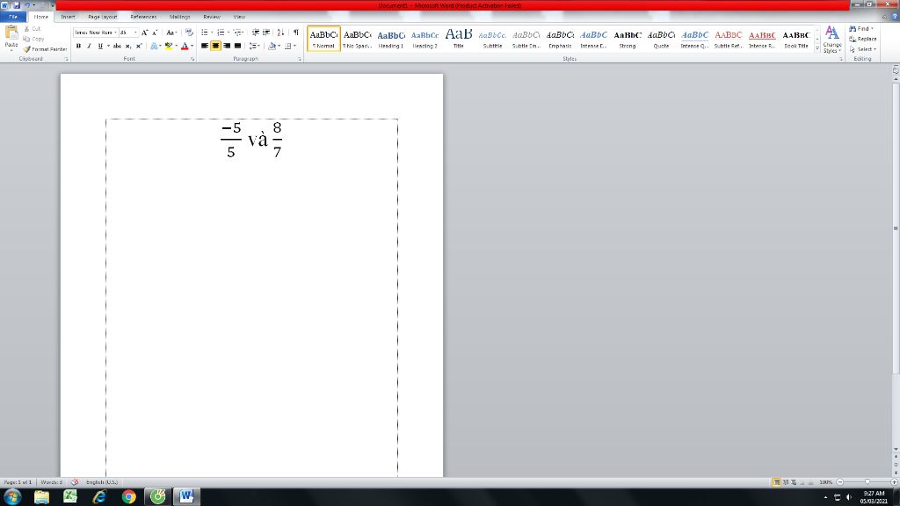This screenshot has width=900, height=506.
Task: Click the Sort A-Z icon
Action: (x=280, y=33)
